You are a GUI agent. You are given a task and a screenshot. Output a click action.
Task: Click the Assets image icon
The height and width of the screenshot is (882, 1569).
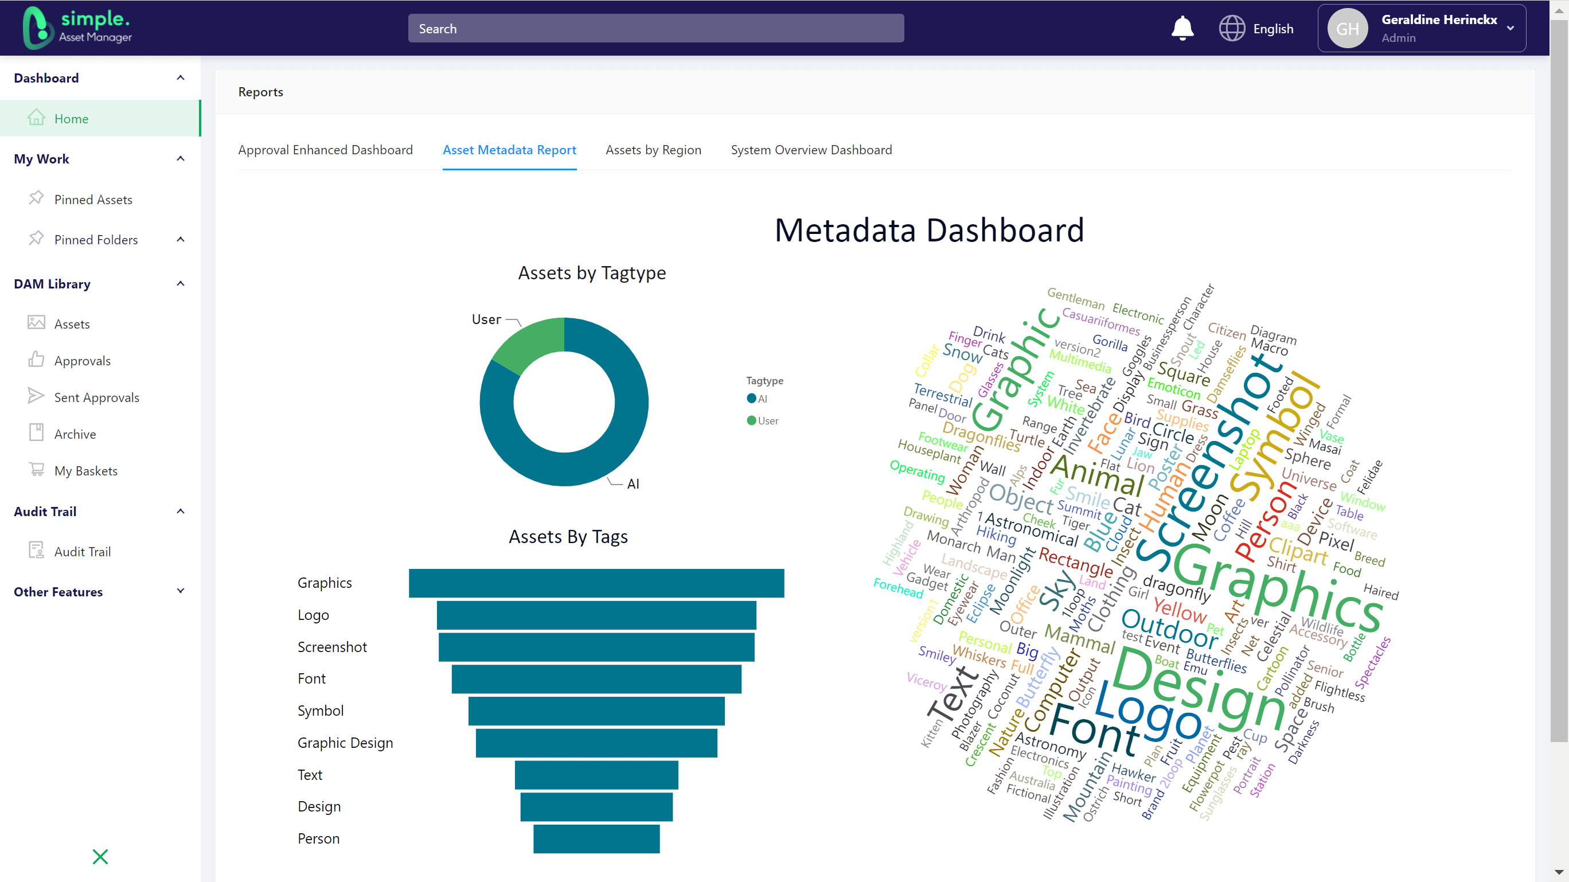(x=37, y=323)
